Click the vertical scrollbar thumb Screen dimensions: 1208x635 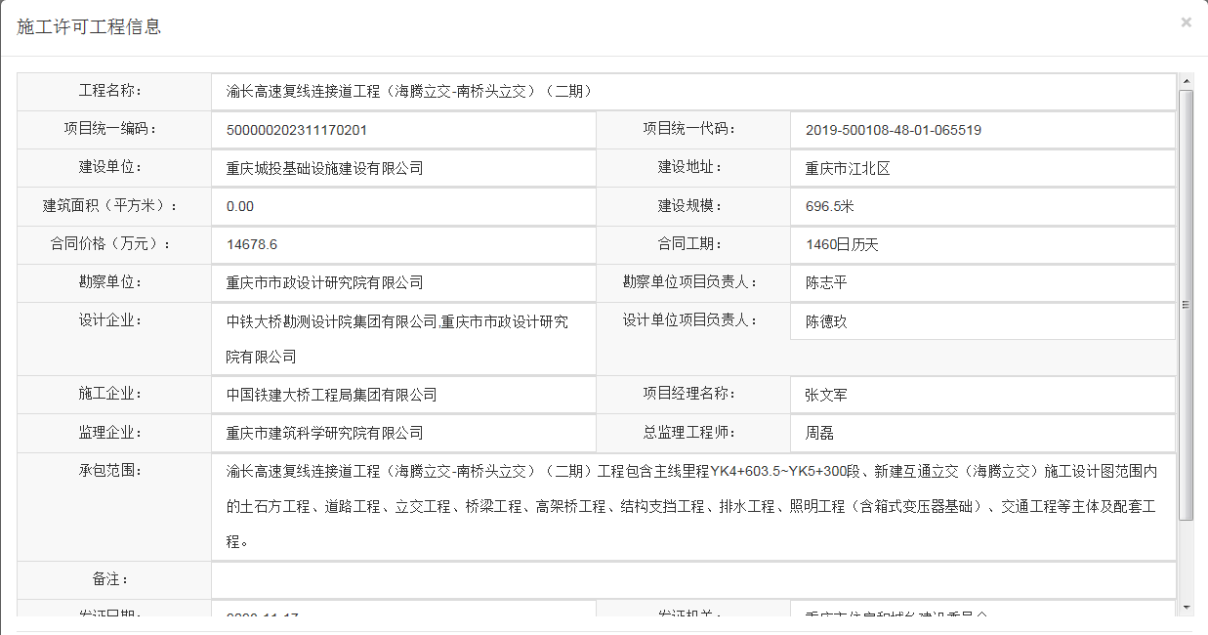(x=1187, y=304)
